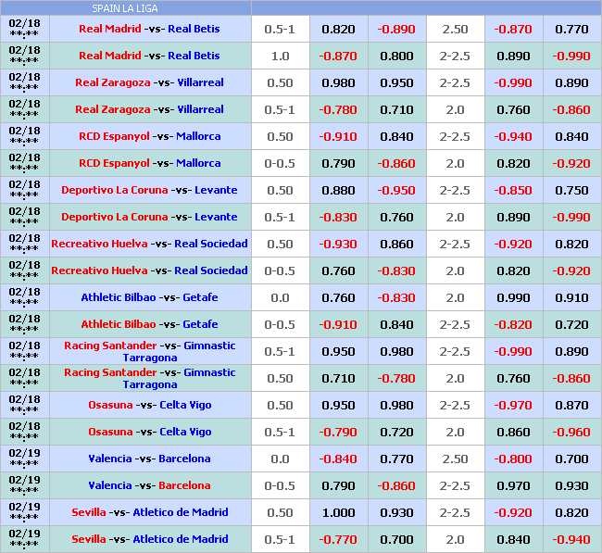
Task: Select Racing Santander in the 0.5-1 handicap row
Action: pyautogui.click(x=110, y=346)
